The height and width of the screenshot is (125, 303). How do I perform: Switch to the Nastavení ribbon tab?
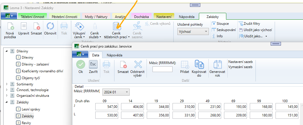pos(164,17)
